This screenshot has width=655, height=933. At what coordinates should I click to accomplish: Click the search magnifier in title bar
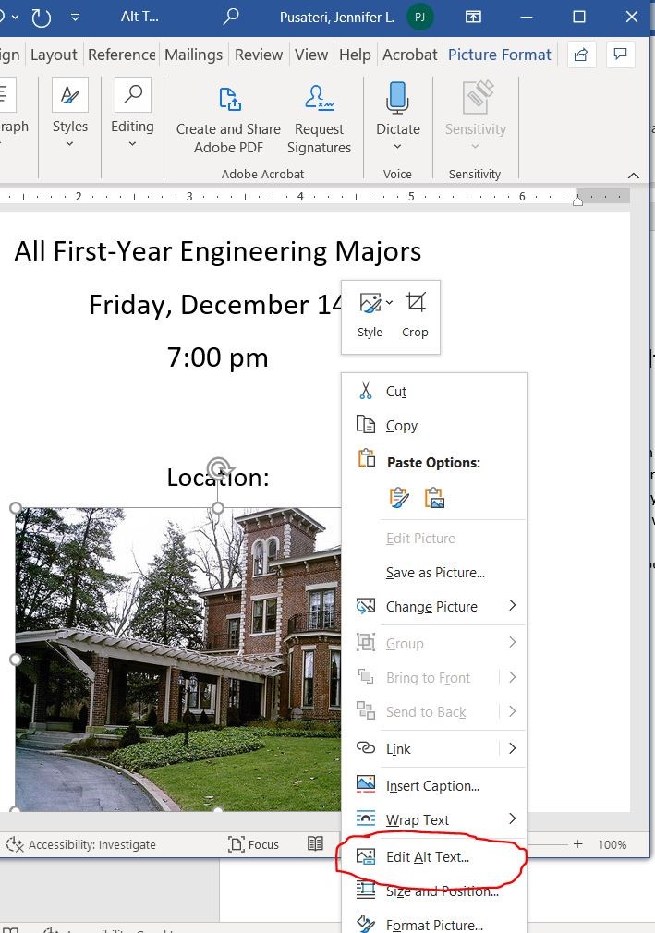coord(230,16)
